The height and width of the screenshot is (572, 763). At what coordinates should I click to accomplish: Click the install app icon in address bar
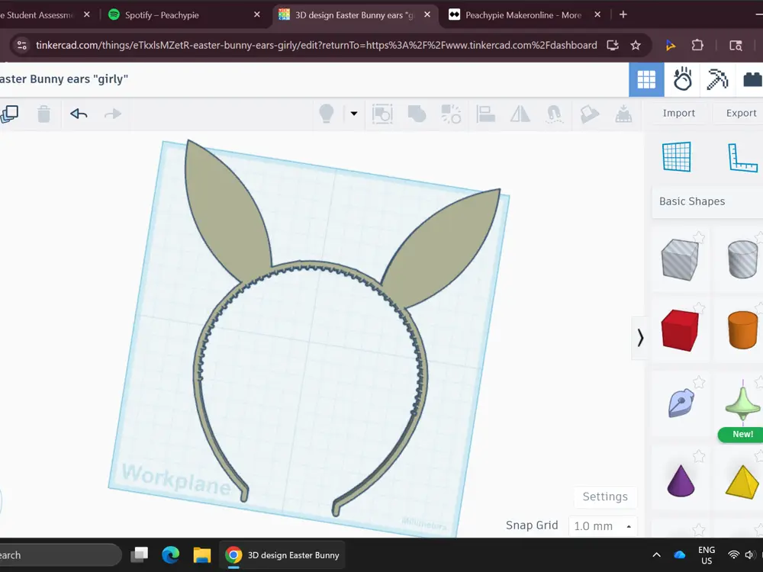click(x=613, y=45)
